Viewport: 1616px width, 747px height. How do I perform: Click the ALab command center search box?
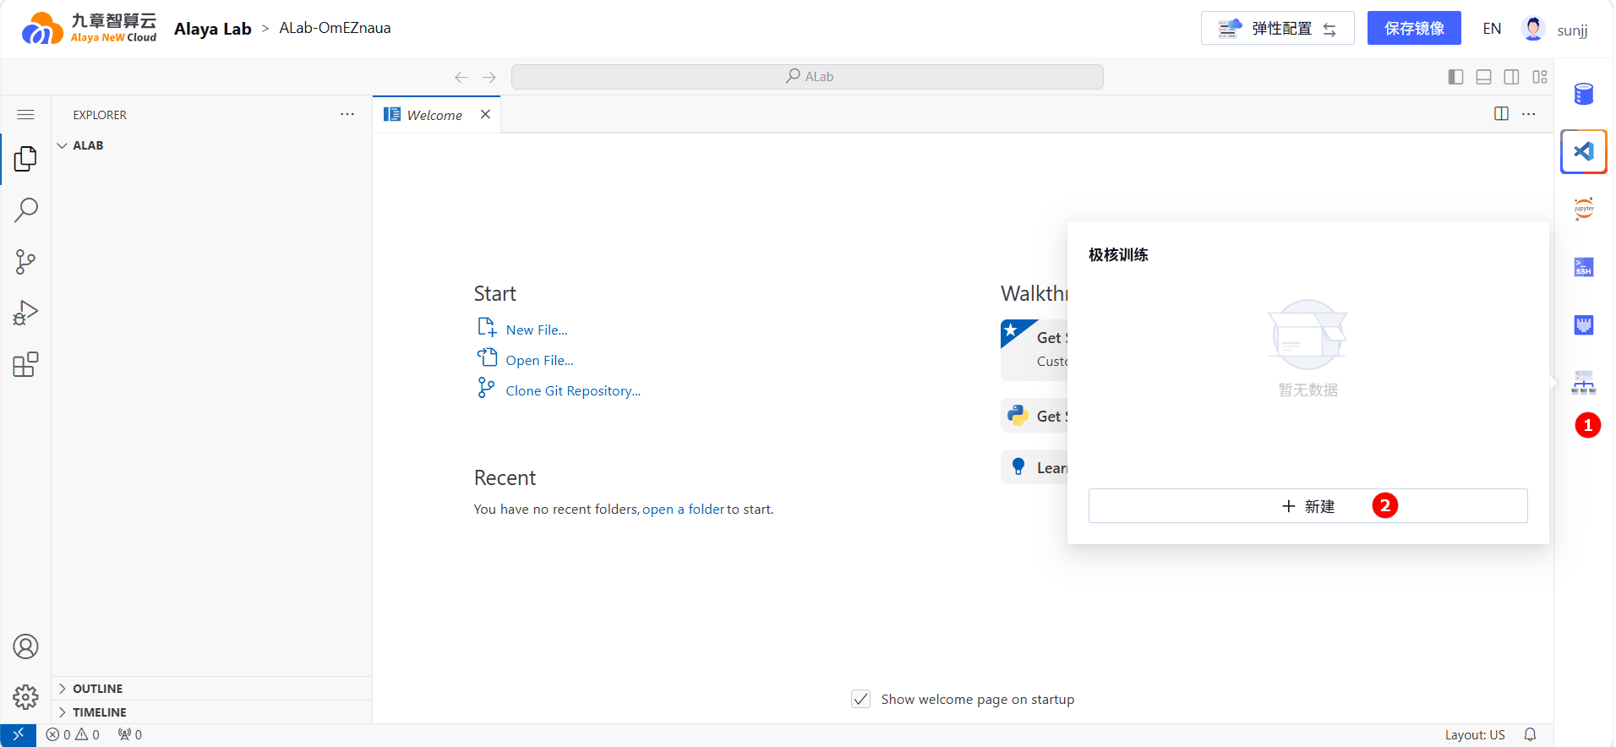click(807, 77)
